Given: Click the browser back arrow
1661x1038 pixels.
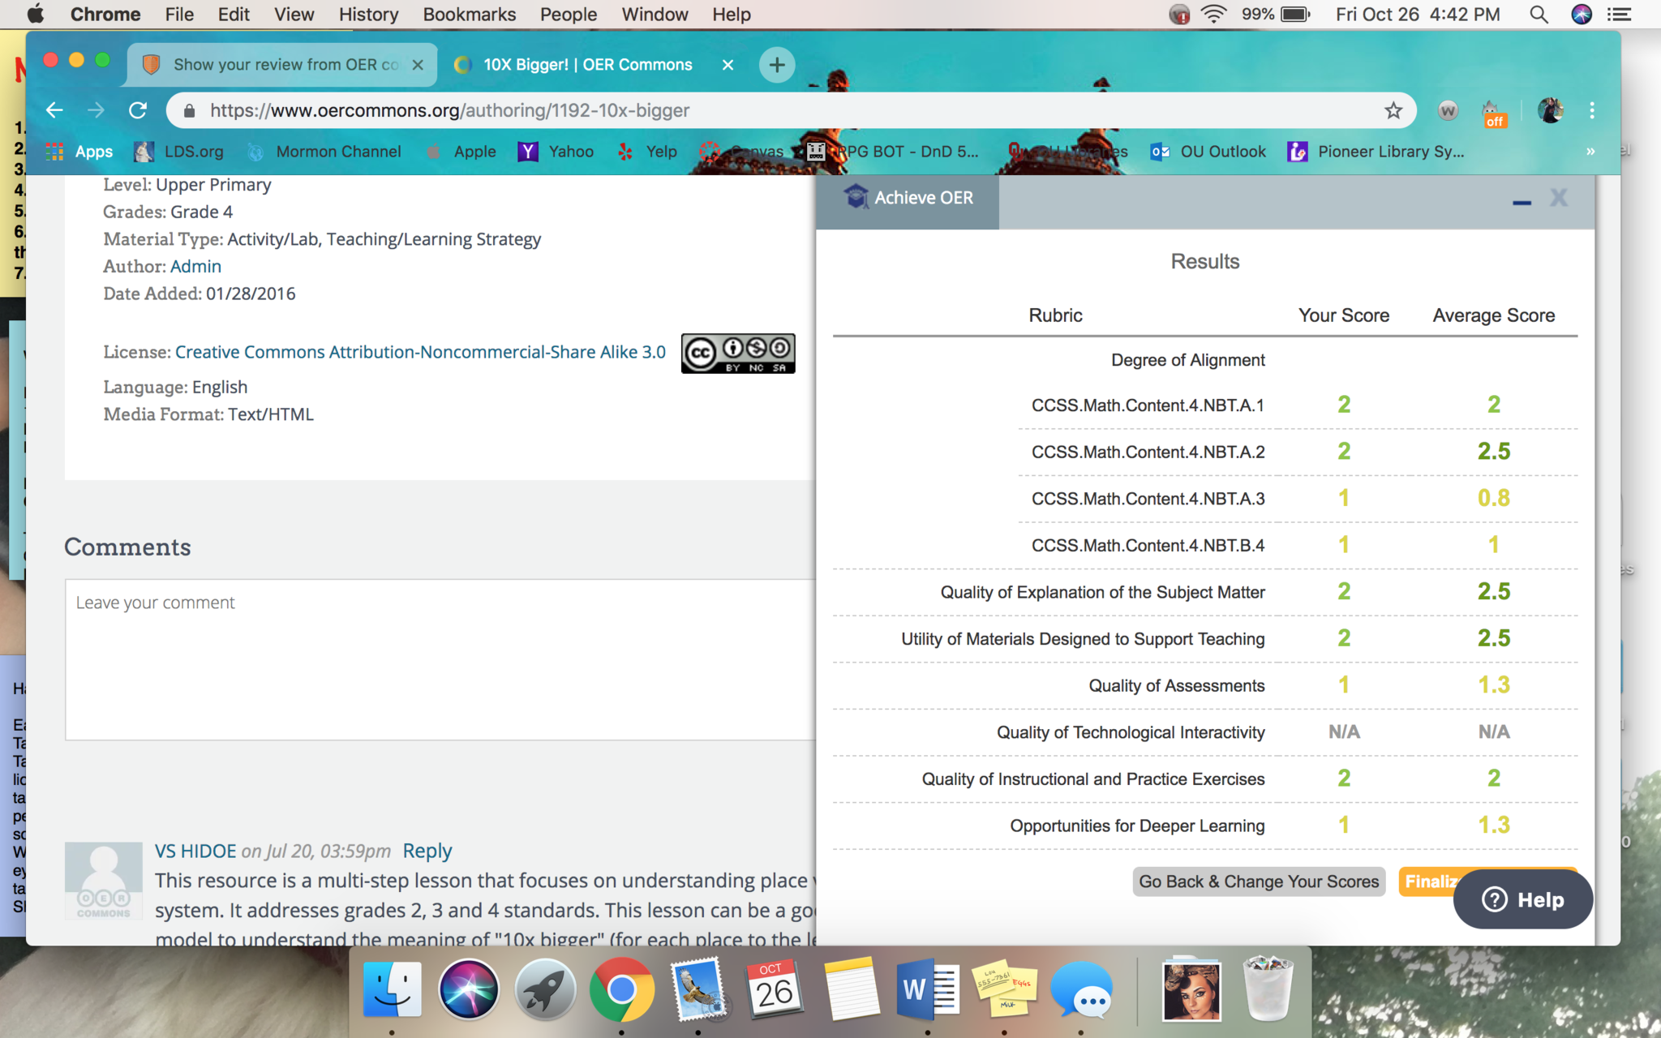Looking at the screenshot, I should tap(54, 110).
